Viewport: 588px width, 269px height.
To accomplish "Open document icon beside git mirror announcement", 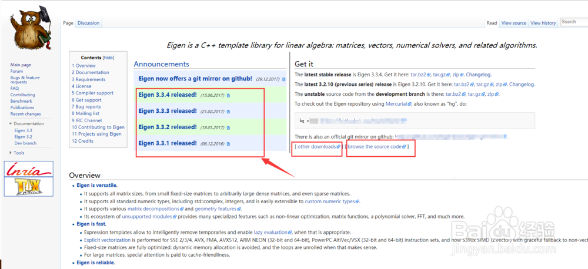I will coord(284,79).
